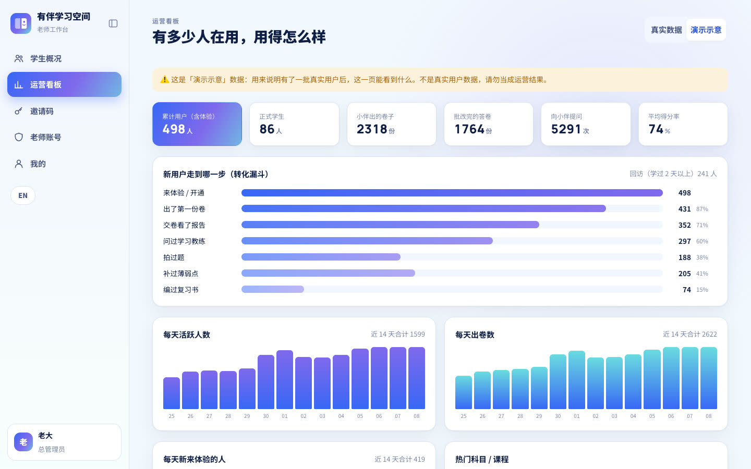Click the 近 14 天合计 1599 label
This screenshot has height=469, width=751.
click(398, 334)
